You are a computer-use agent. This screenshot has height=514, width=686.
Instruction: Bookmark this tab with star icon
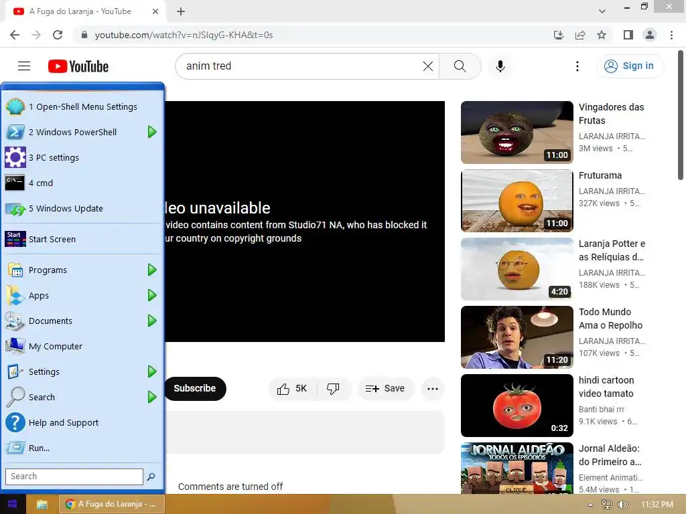tap(602, 35)
